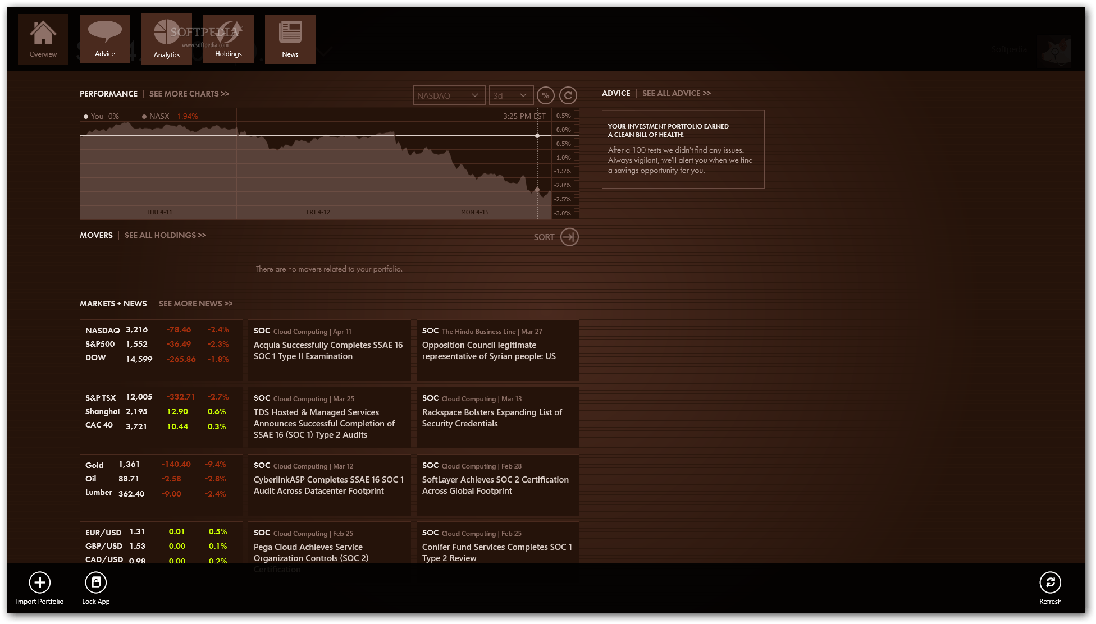Click the THU 4-11 chart date label
This screenshot has height=624, width=1096.
159,212
